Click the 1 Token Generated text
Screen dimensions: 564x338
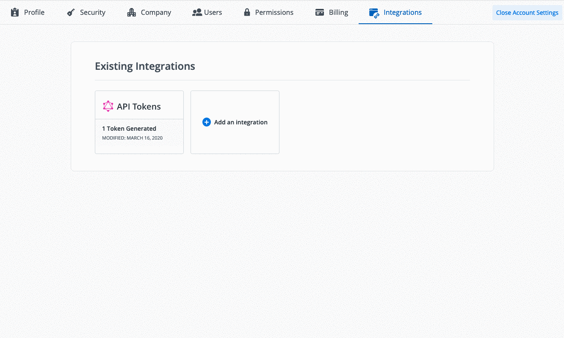[x=129, y=128]
